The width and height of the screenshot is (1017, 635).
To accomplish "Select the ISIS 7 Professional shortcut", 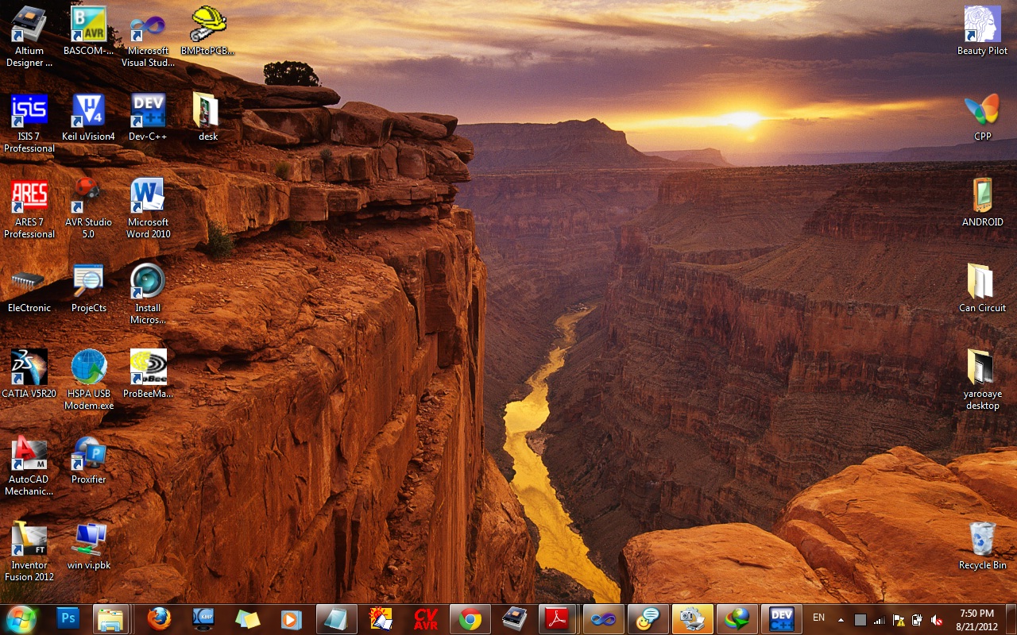I will coord(29,123).
